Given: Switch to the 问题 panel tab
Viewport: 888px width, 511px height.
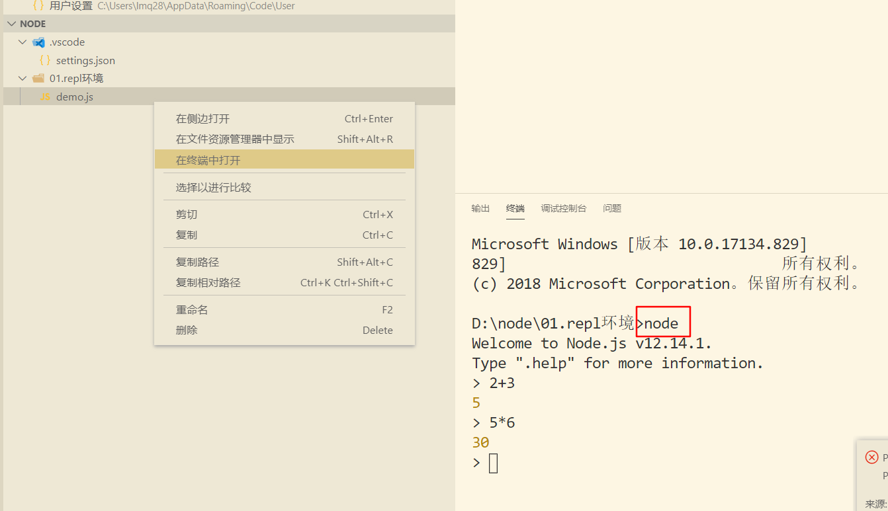Looking at the screenshot, I should [612, 208].
